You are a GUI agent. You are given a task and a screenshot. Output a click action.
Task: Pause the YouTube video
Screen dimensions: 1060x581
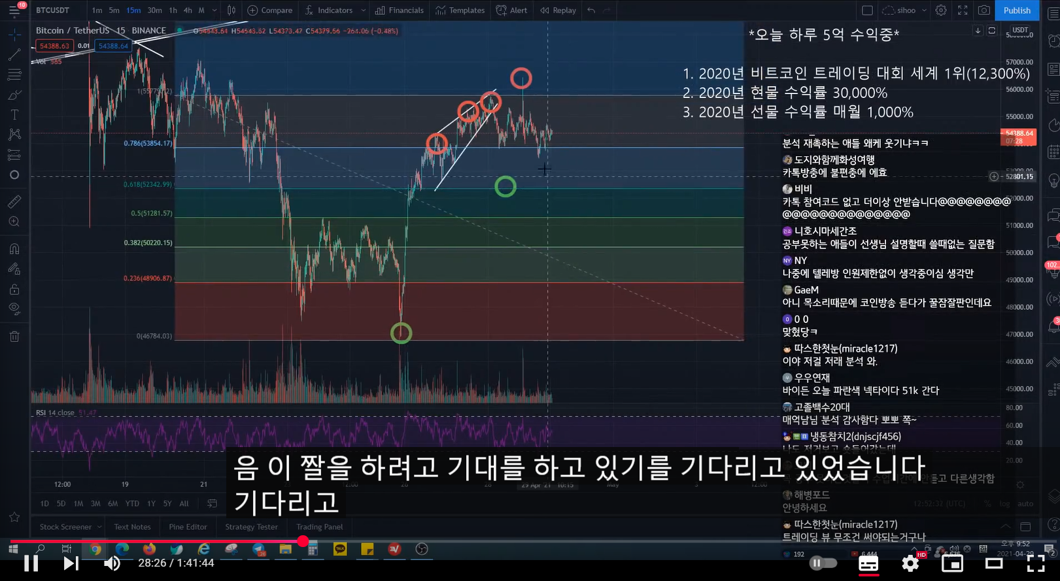[31, 563]
